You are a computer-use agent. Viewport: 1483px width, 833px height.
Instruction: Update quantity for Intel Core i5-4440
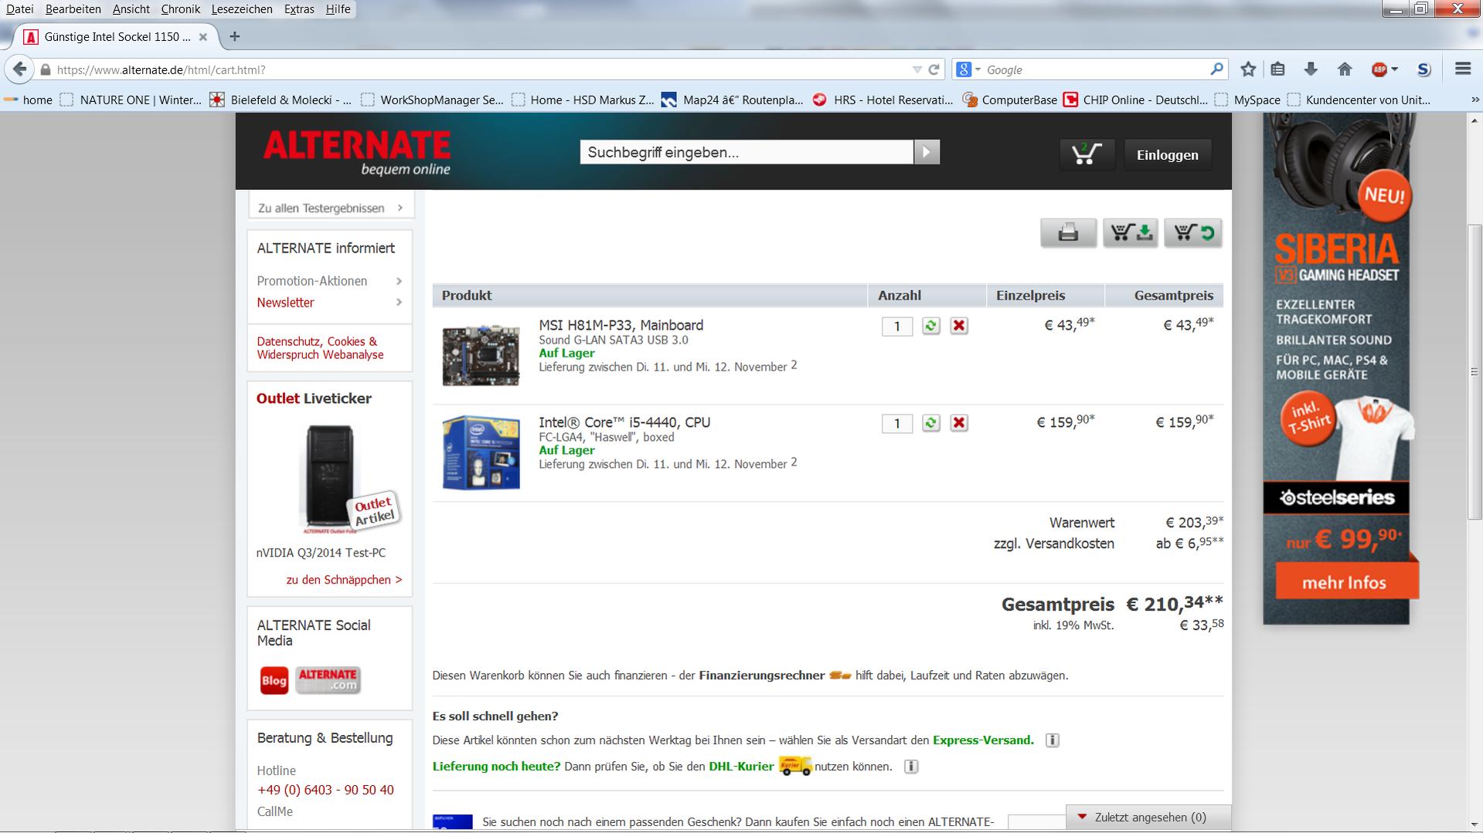[930, 423]
